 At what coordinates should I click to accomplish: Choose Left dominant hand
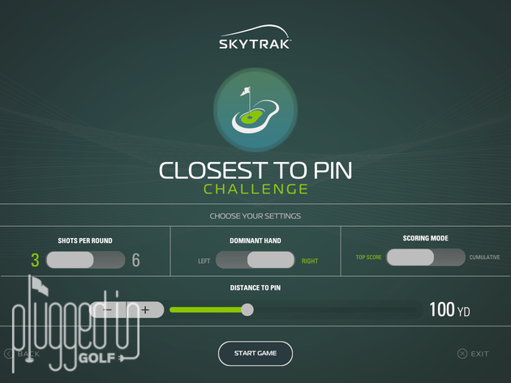(x=204, y=261)
